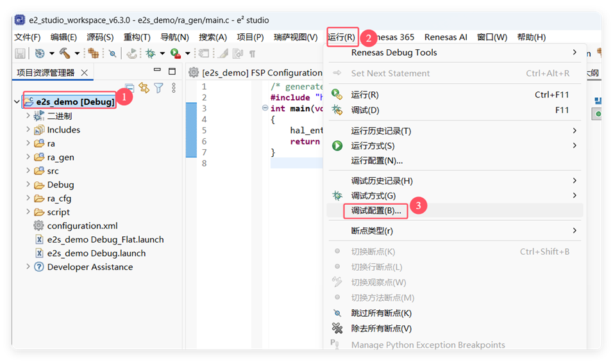This screenshot has width=613, height=361.
Task: Expand the Includes tree node
Action: (28, 129)
